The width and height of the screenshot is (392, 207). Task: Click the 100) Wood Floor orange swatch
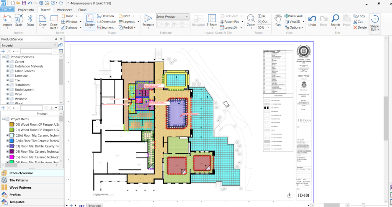(x=11, y=125)
